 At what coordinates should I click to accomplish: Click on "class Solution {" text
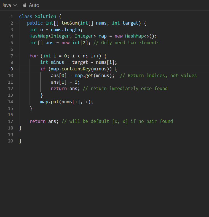(x=40, y=17)
